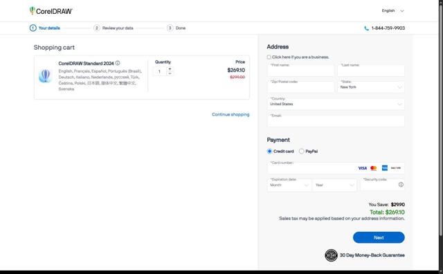443x274 pixels.
Task: Click the Mastercard icon
Action: pyautogui.click(x=374, y=168)
